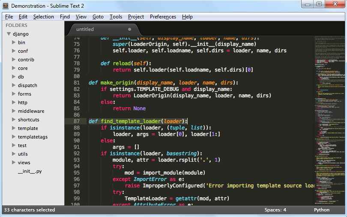This screenshot has height=217, width=347.
Task: Click the FOLDERS sidebar heading
Action: 16,25
